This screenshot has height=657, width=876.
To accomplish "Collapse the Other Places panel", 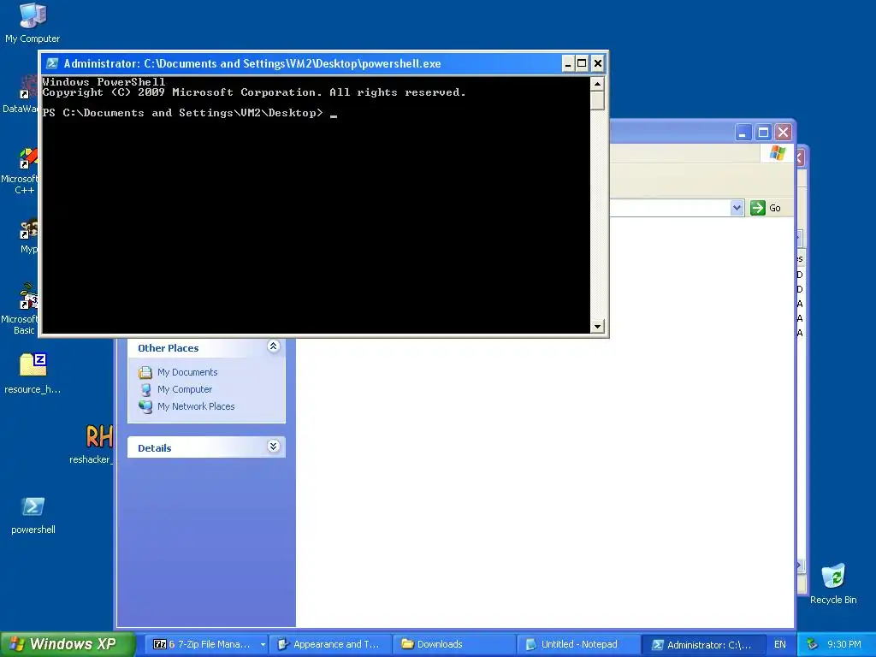I will tap(273, 346).
